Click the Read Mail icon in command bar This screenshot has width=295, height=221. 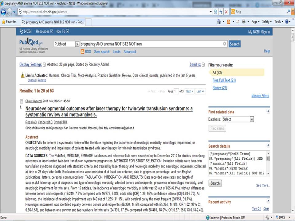[x=238, y=22]
